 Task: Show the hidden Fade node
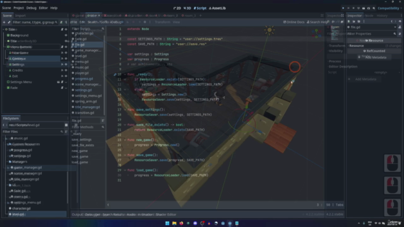(66, 88)
